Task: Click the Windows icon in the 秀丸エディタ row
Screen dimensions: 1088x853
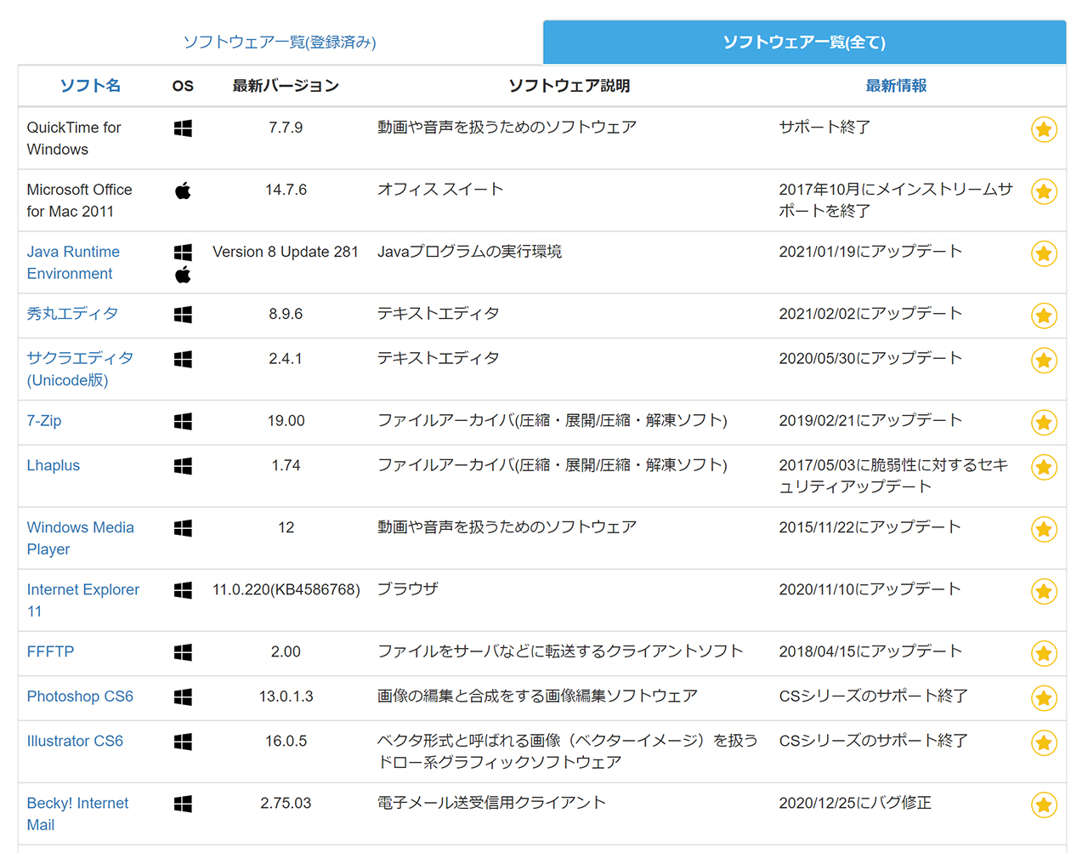Action: point(183,315)
